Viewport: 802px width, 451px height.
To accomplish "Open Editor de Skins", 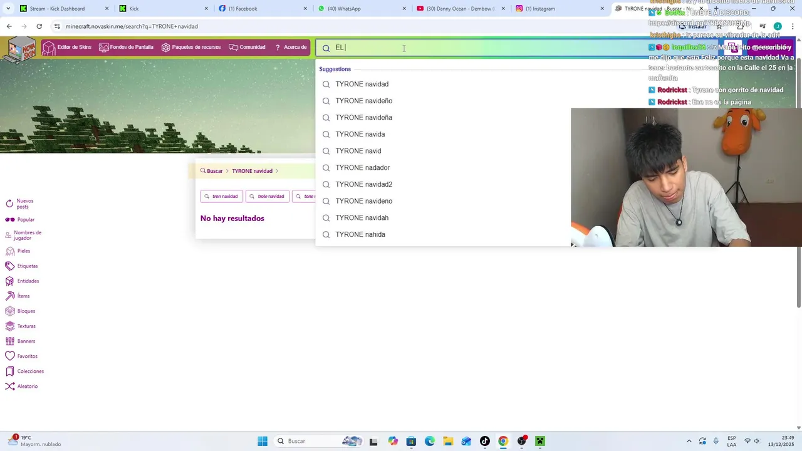I will pos(67,48).
